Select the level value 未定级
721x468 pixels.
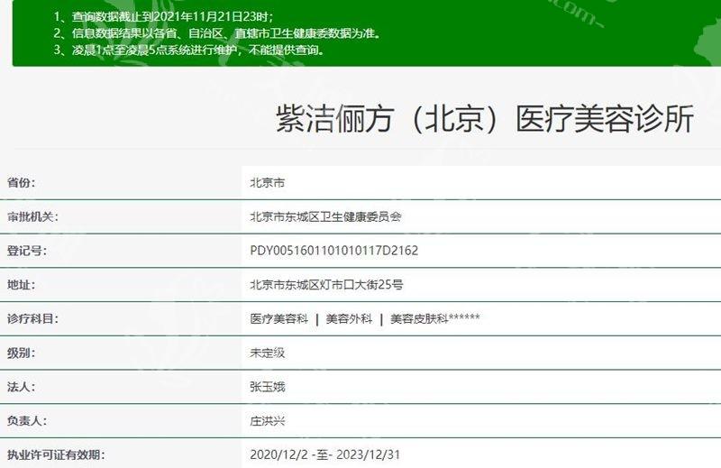(x=268, y=353)
